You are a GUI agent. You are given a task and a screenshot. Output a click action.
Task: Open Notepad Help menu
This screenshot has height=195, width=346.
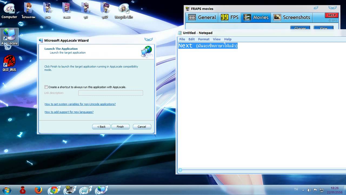[228, 39]
